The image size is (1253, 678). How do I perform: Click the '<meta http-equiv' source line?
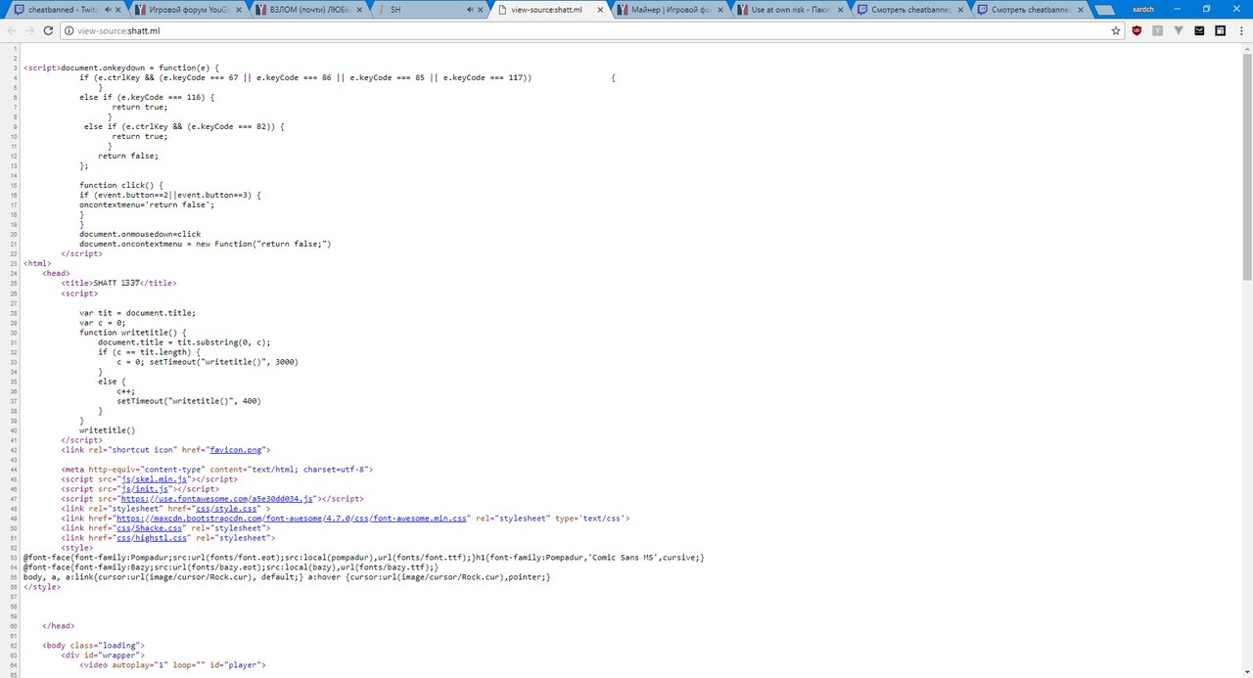pos(217,470)
